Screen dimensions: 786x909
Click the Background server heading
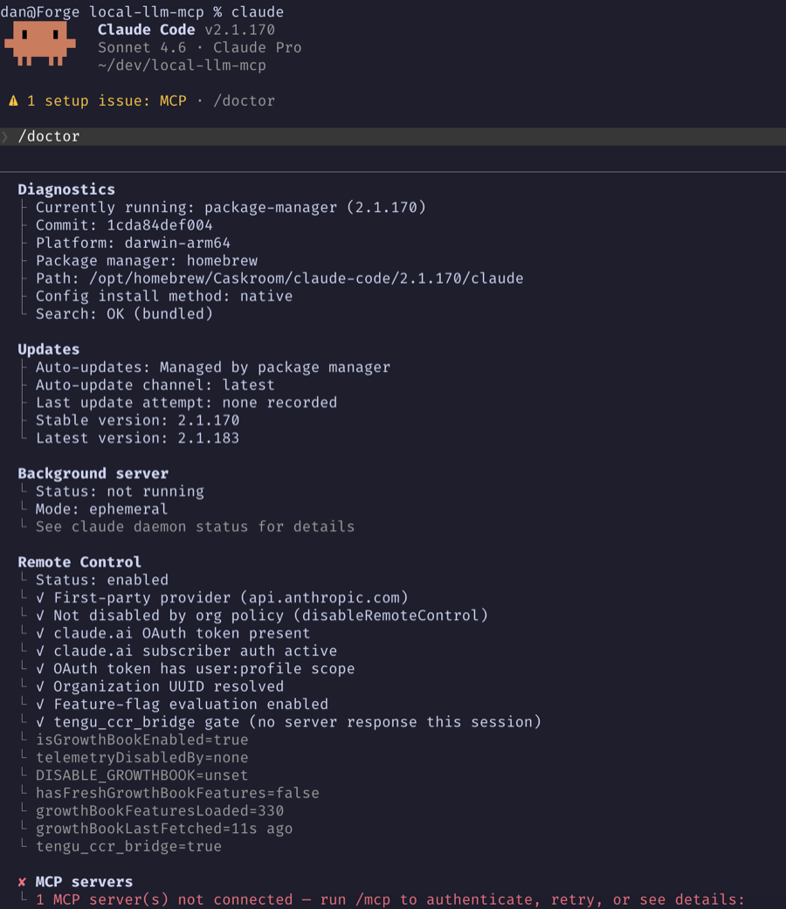tap(93, 473)
